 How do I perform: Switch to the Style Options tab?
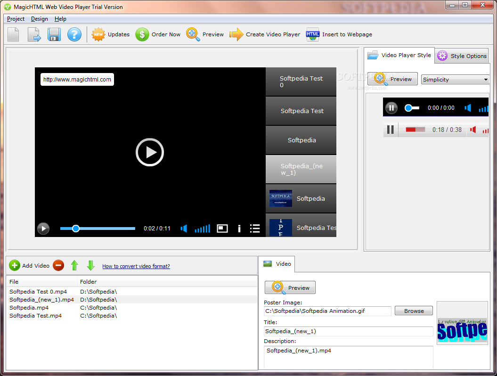point(462,56)
